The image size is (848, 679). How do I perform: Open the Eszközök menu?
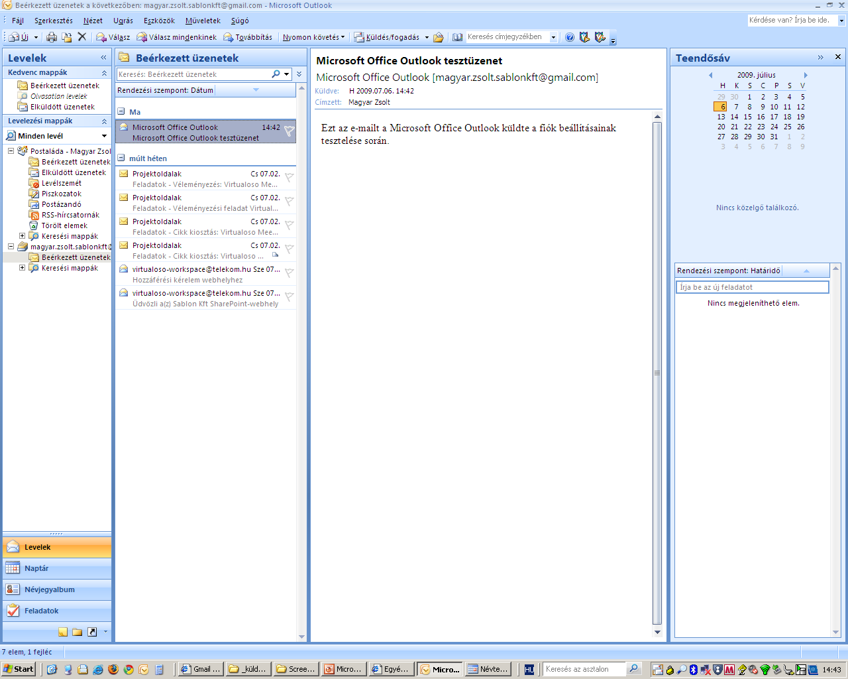coord(159,21)
